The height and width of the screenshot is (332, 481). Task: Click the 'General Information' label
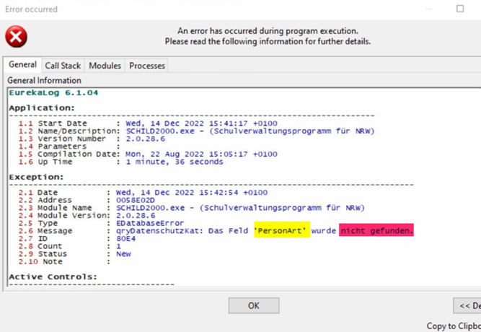44,80
